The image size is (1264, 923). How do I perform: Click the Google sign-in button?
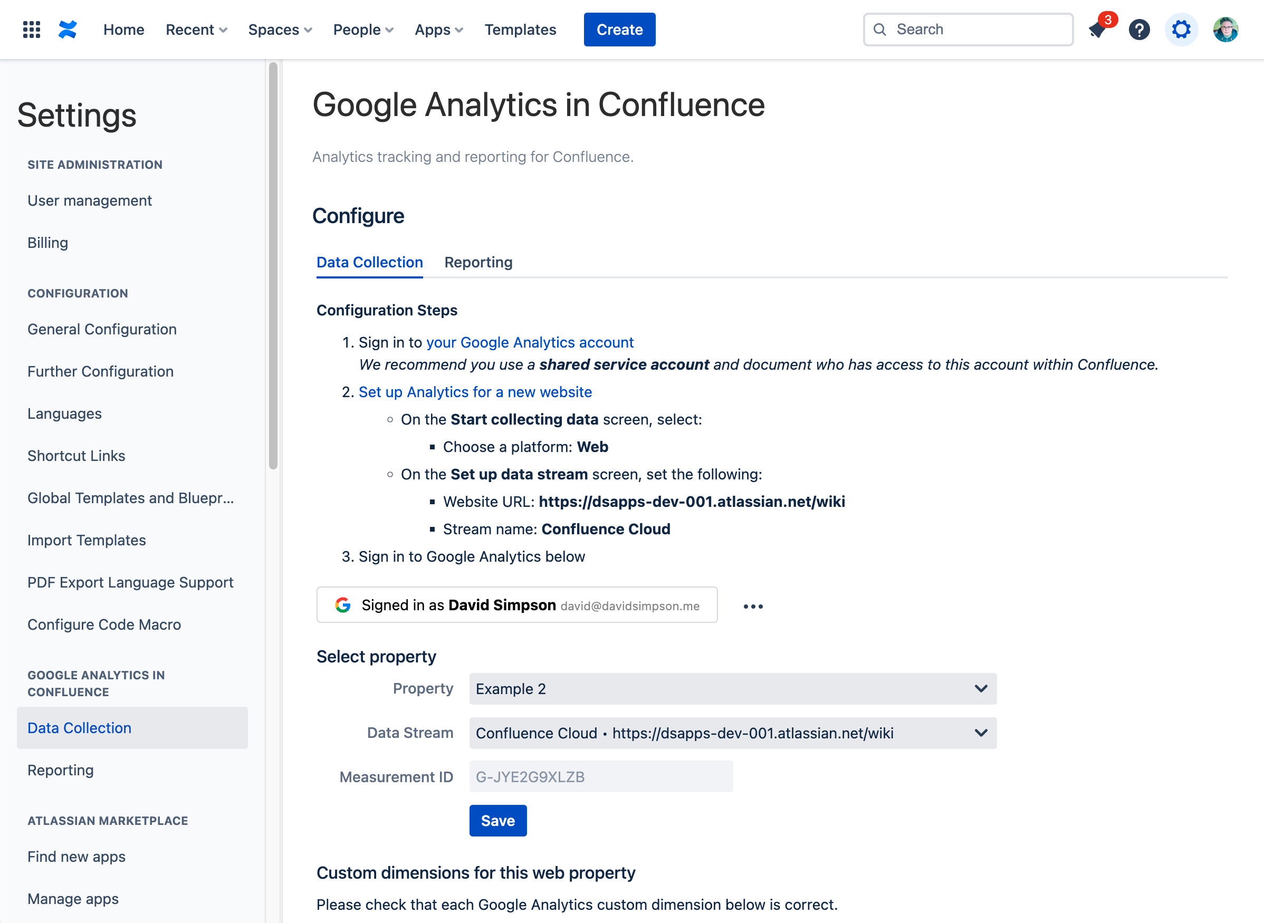tap(516, 605)
